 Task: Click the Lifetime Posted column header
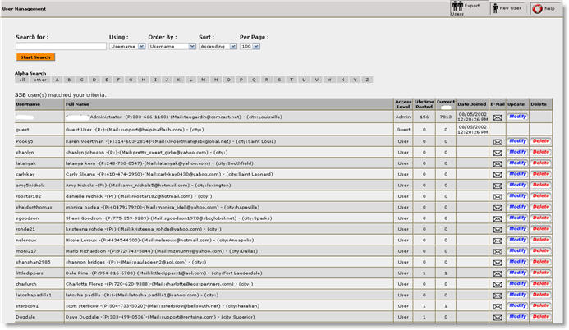(x=424, y=104)
